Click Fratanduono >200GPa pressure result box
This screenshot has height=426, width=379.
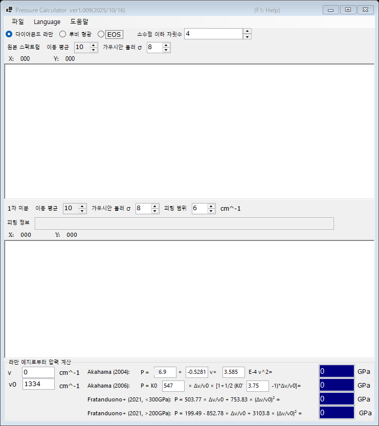tap(337, 413)
